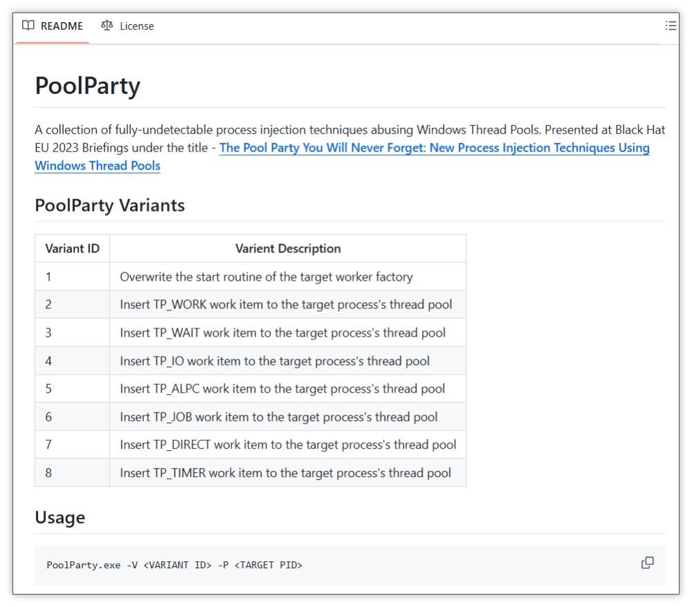692x607 pixels.
Task: Click Variant ID cell 3
Action: click(73, 333)
